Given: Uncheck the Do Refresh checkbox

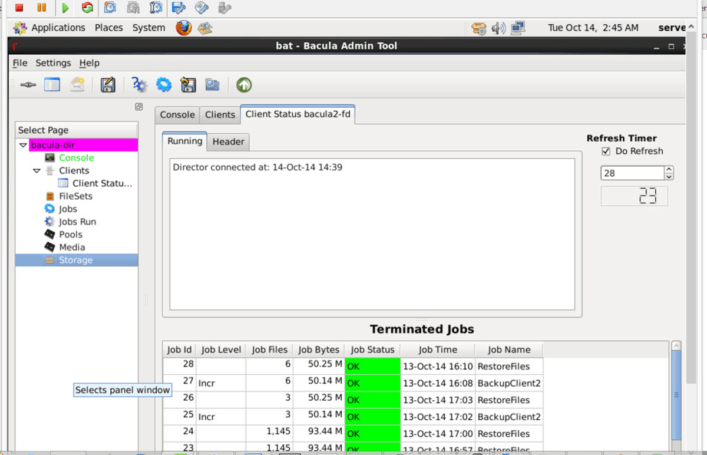Looking at the screenshot, I should [606, 151].
